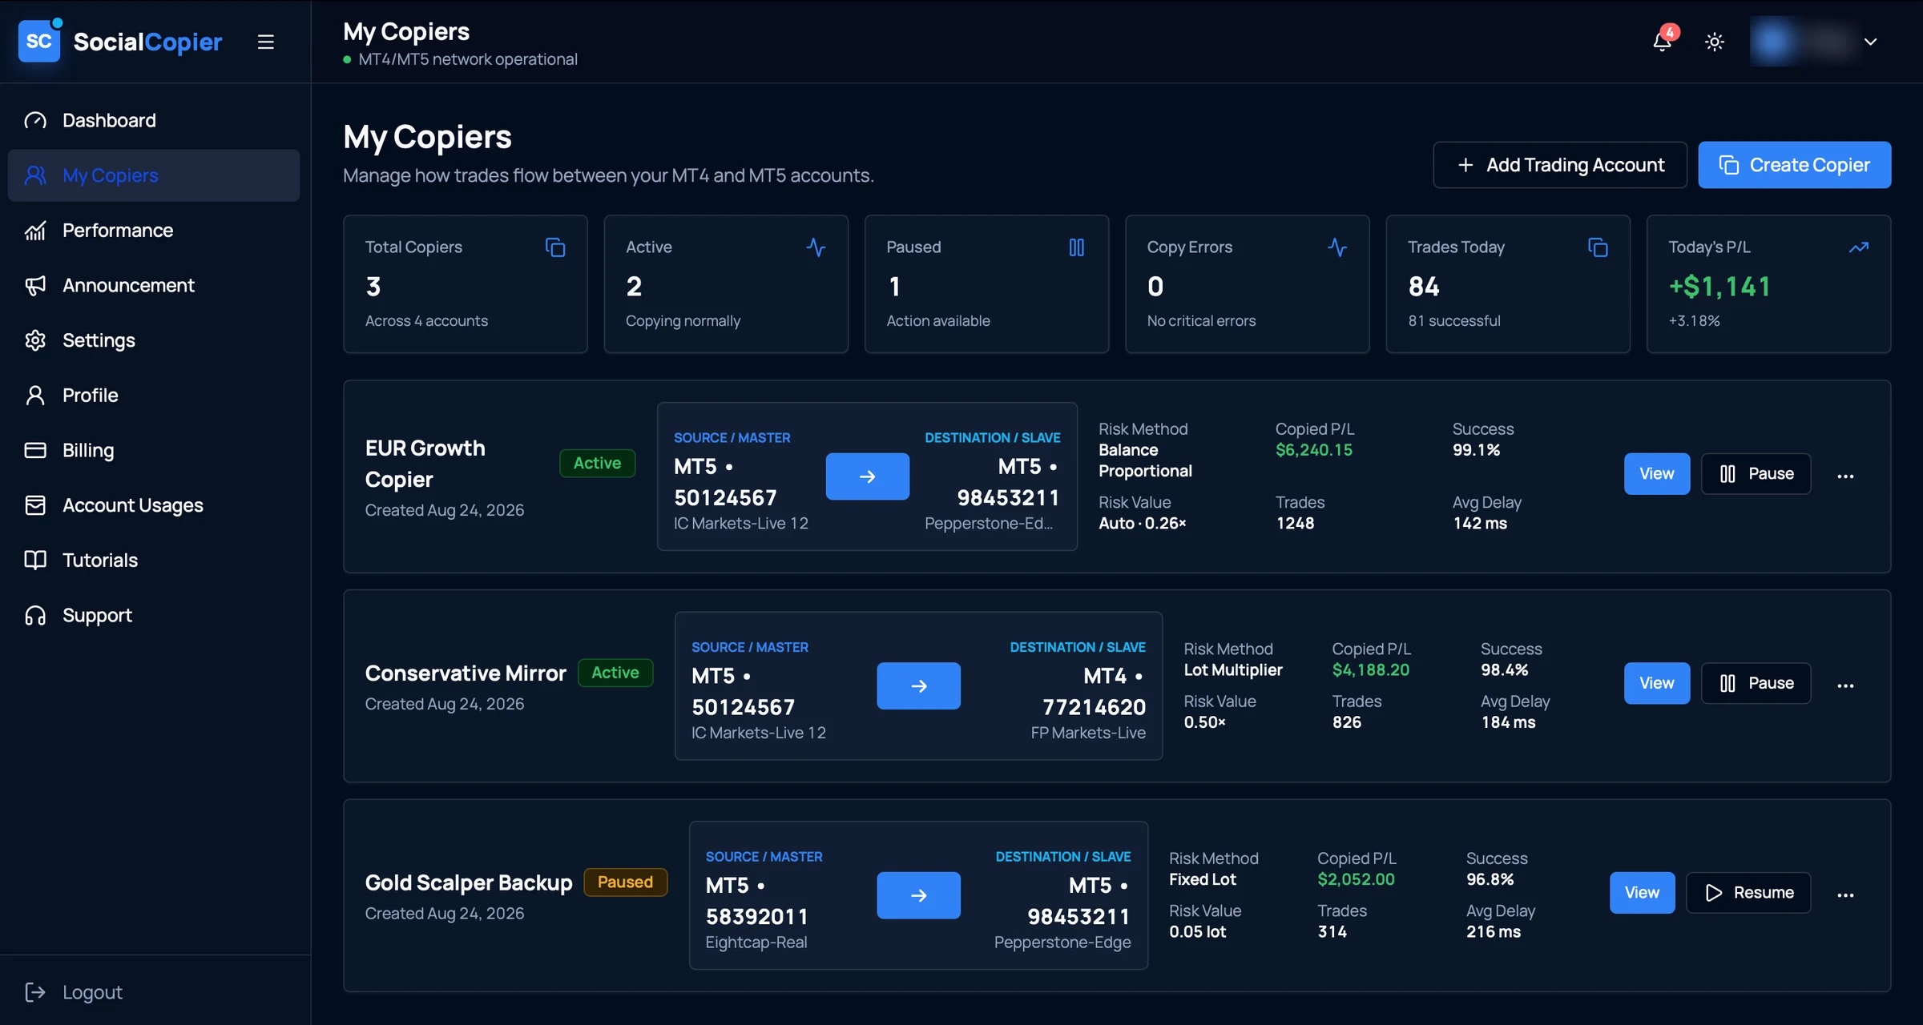Viewport: 1923px width, 1025px height.
Task: Click Create Copier button
Action: [x=1794, y=165]
